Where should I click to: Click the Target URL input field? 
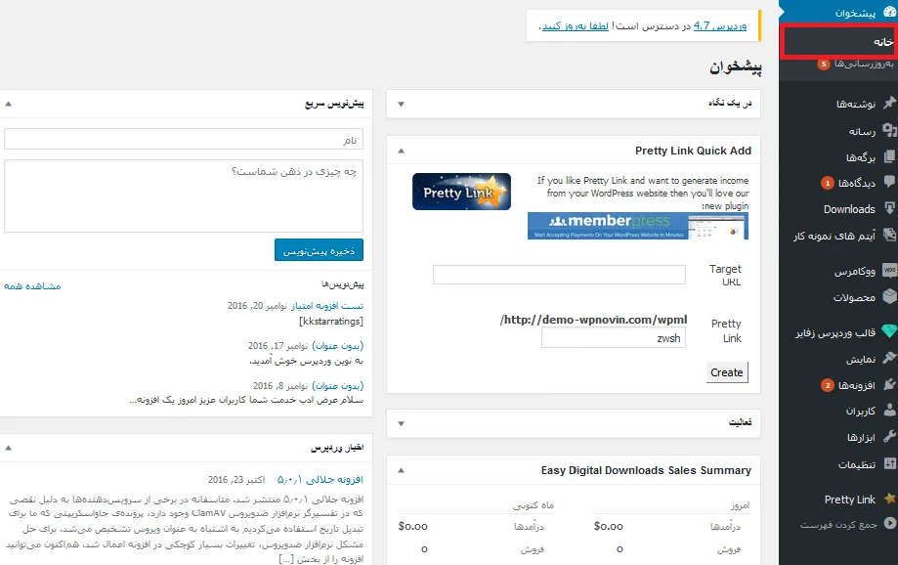tap(559, 275)
